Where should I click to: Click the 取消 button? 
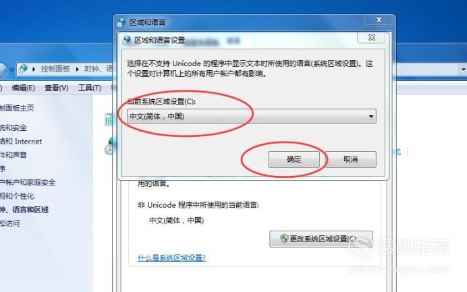(x=350, y=159)
